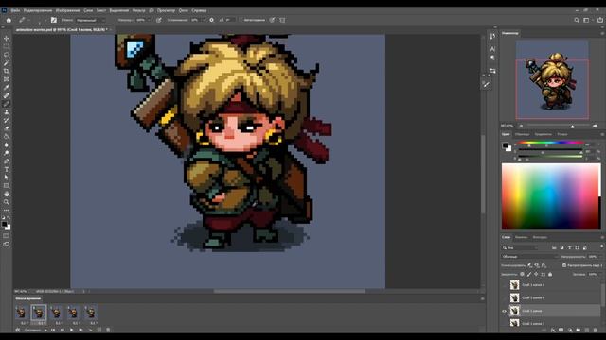The width and height of the screenshot is (606, 340).
Task: Select next frame button in timeline controls
Action: (x=80, y=330)
